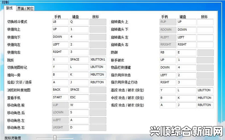
Task: Select 键盘 field ESC for 查看手机
Action: pos(79,97)
